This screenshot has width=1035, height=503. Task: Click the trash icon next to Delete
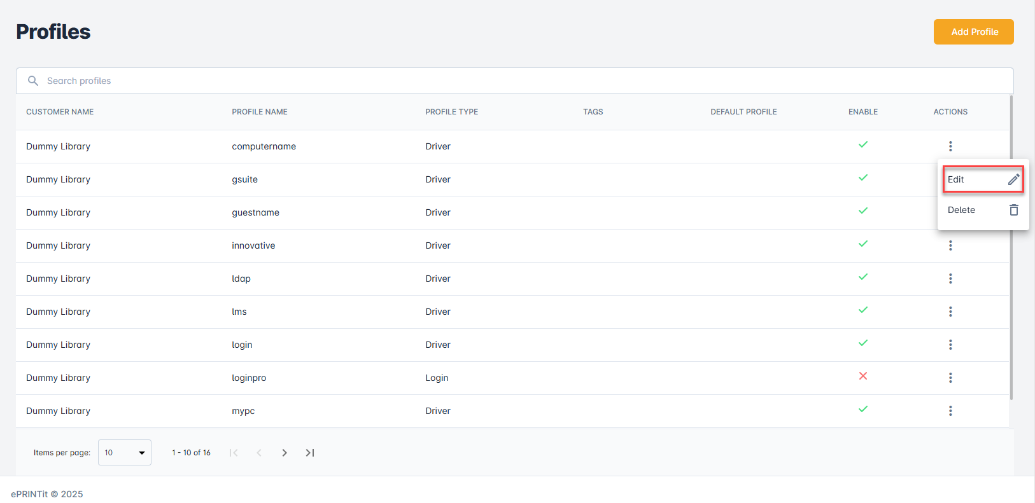point(1013,210)
